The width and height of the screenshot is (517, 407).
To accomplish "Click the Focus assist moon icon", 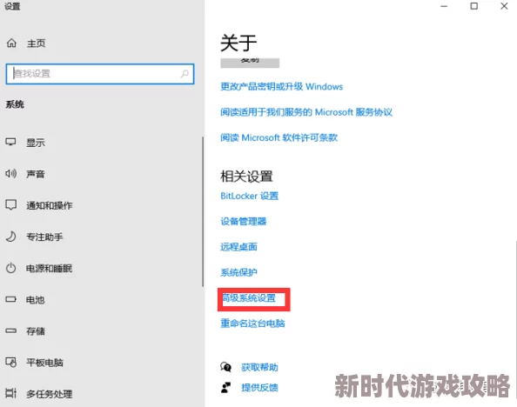I will [10, 237].
